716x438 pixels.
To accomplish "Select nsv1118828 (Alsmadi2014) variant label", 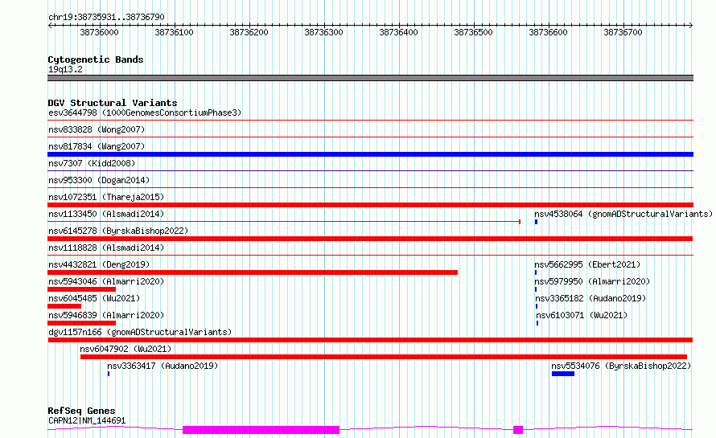I will click(106, 248).
